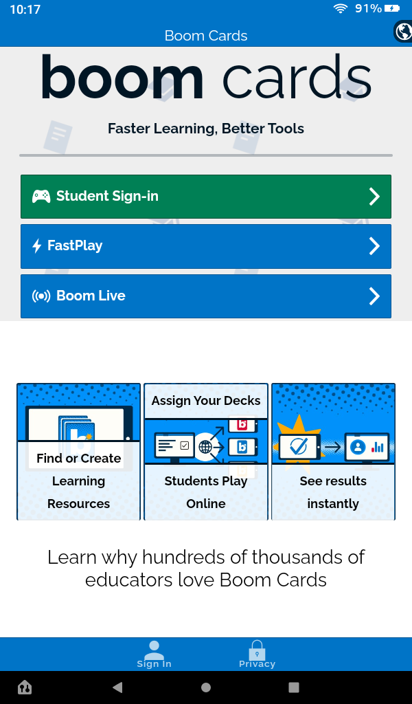
Task: Tap the accessibility icon in navigation bar
Action: [x=25, y=687]
